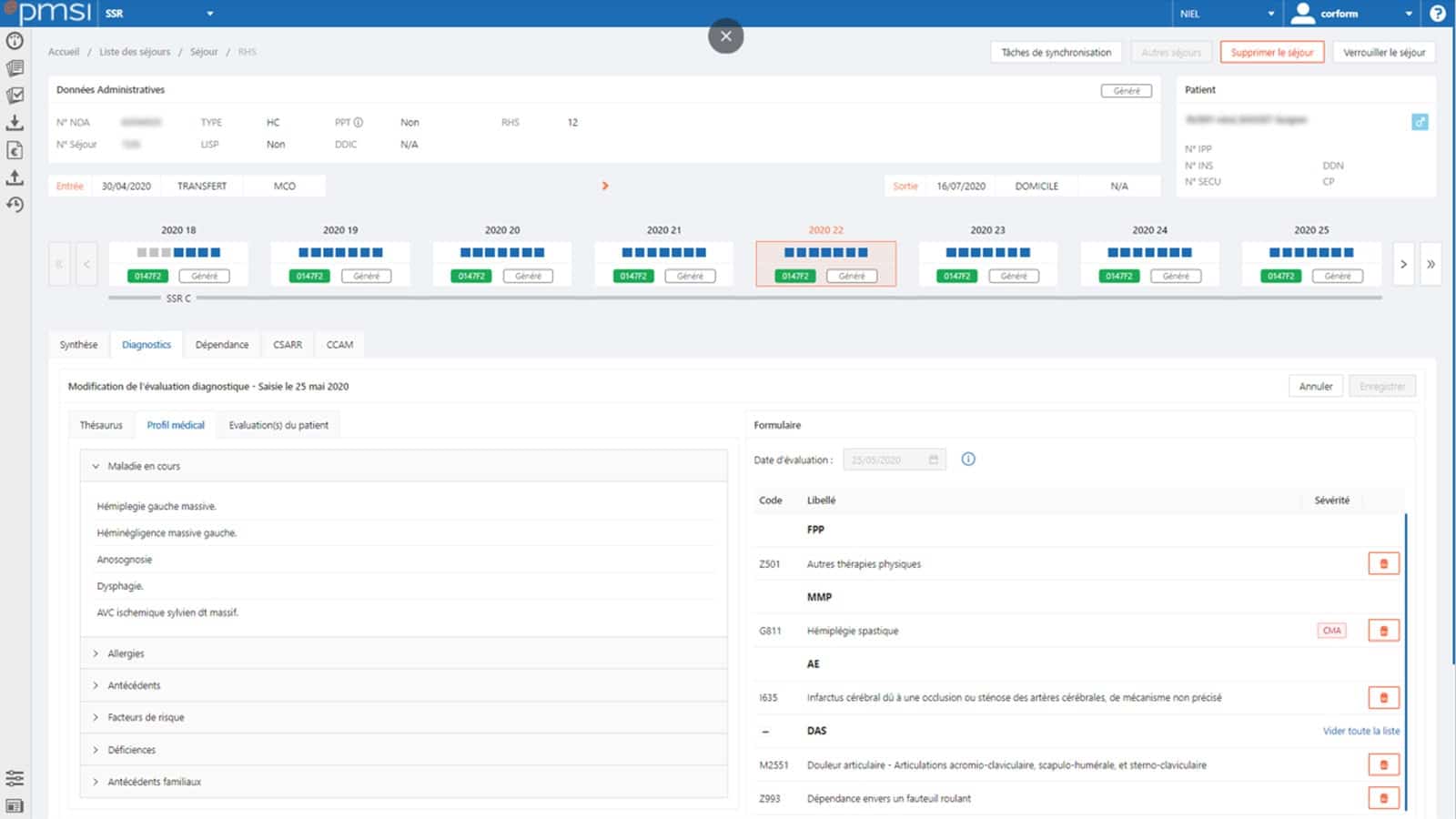Delete the M2551 Douleur articulaire row
The height and width of the screenshot is (819, 1456).
click(1384, 765)
